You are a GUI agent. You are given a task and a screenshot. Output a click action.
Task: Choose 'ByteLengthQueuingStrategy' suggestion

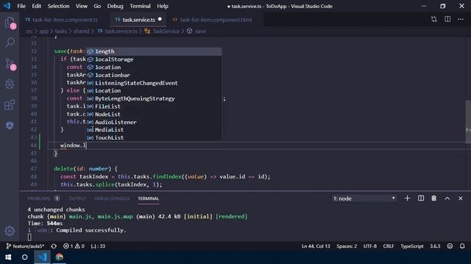pyautogui.click(x=154, y=98)
